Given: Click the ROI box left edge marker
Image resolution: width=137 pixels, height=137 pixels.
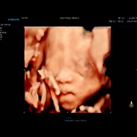Looking at the screenshot, I should (x=24, y=70).
